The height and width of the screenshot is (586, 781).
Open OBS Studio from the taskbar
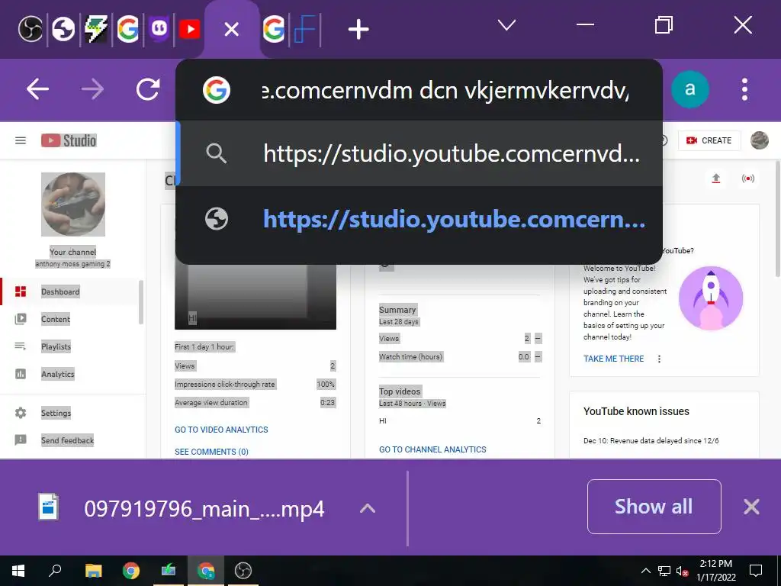click(x=243, y=571)
